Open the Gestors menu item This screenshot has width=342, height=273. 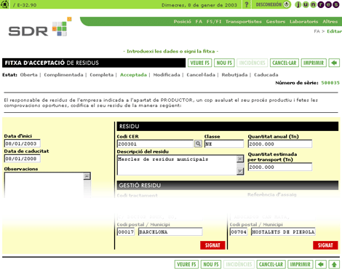(276, 22)
